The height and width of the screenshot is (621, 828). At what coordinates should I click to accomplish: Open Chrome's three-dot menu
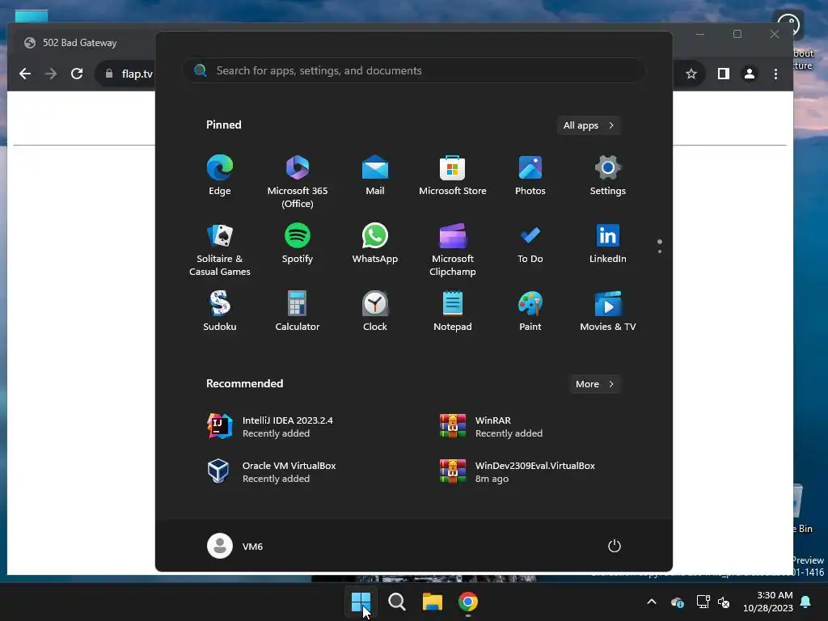point(775,74)
